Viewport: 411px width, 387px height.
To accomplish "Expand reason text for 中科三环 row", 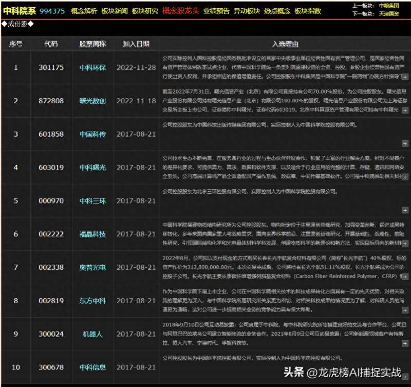I will (x=405, y=210).
